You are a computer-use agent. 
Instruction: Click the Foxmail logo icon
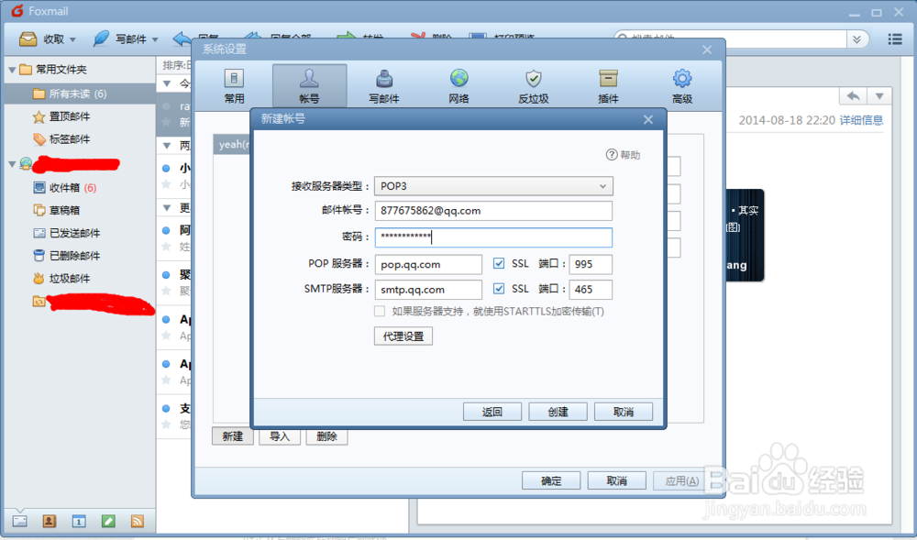tap(17, 11)
